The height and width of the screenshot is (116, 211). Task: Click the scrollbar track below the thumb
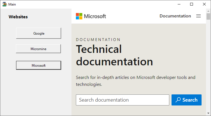(x=208, y=65)
